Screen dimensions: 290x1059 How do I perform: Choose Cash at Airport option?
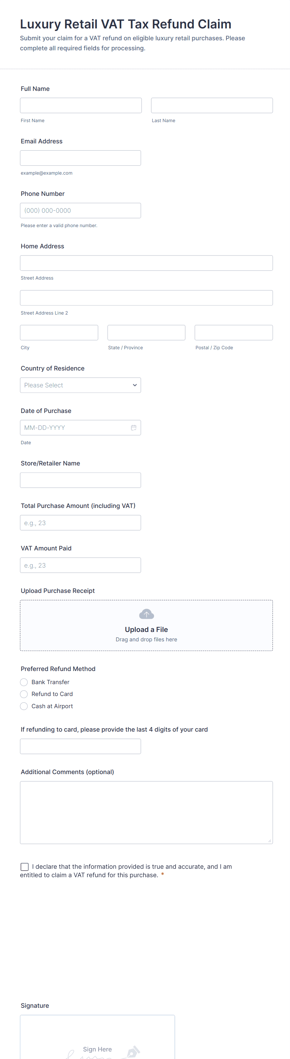coord(24,706)
